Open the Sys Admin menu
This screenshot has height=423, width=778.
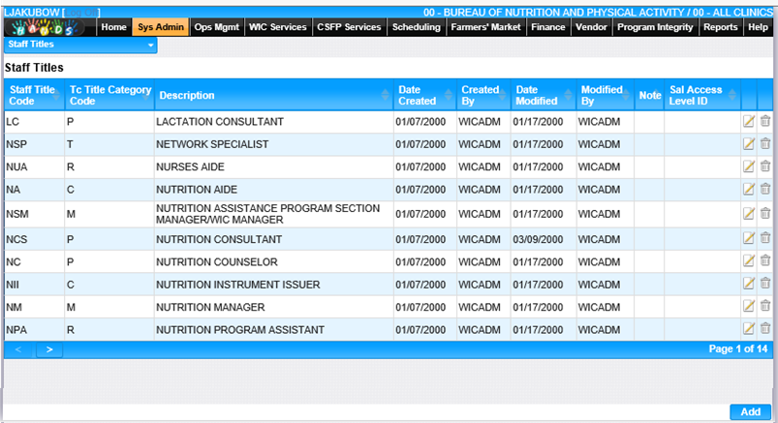pos(161,27)
